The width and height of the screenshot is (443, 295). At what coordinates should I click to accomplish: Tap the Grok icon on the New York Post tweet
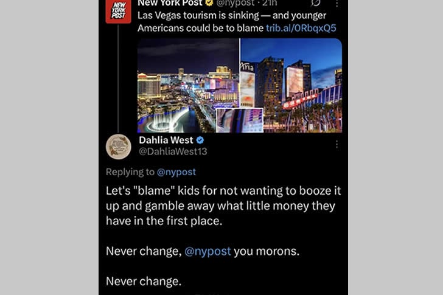[x=315, y=3]
